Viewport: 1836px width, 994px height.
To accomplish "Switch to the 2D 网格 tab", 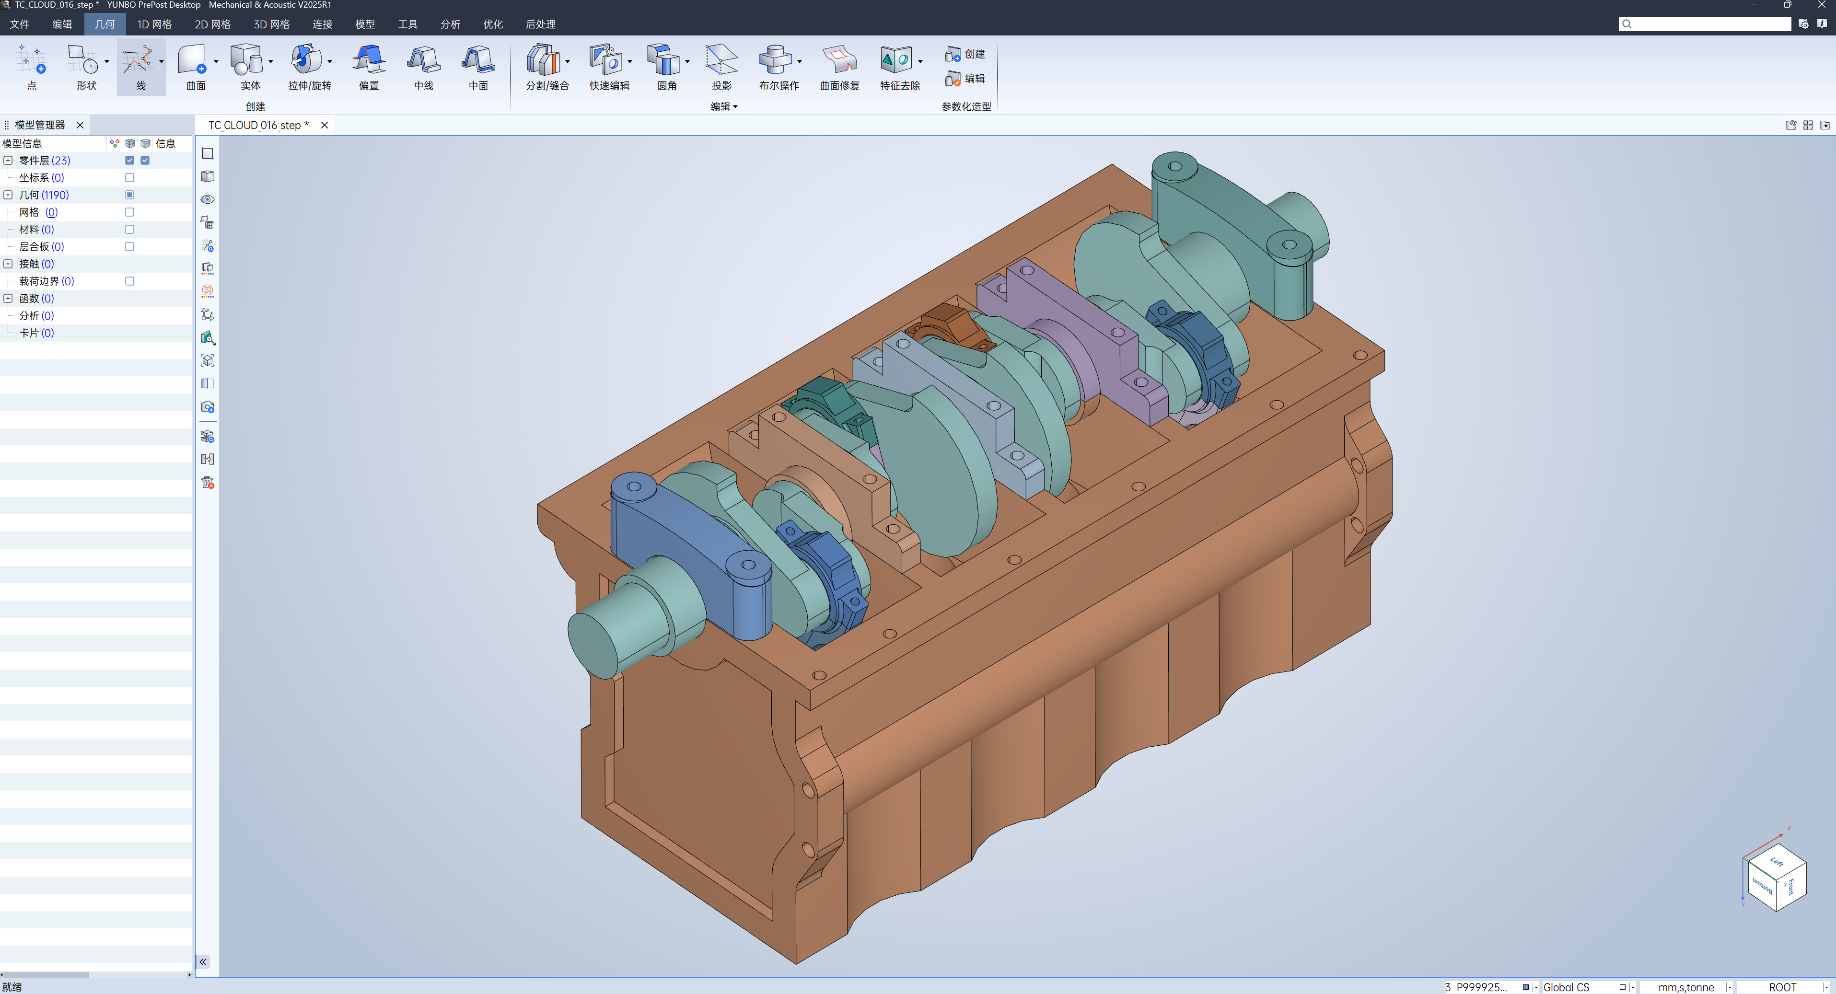I will pos(212,24).
